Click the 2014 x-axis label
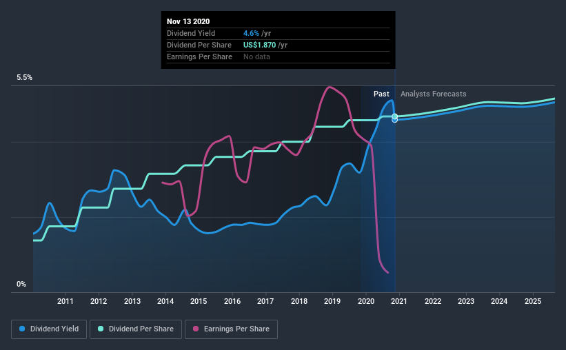 (x=165, y=301)
